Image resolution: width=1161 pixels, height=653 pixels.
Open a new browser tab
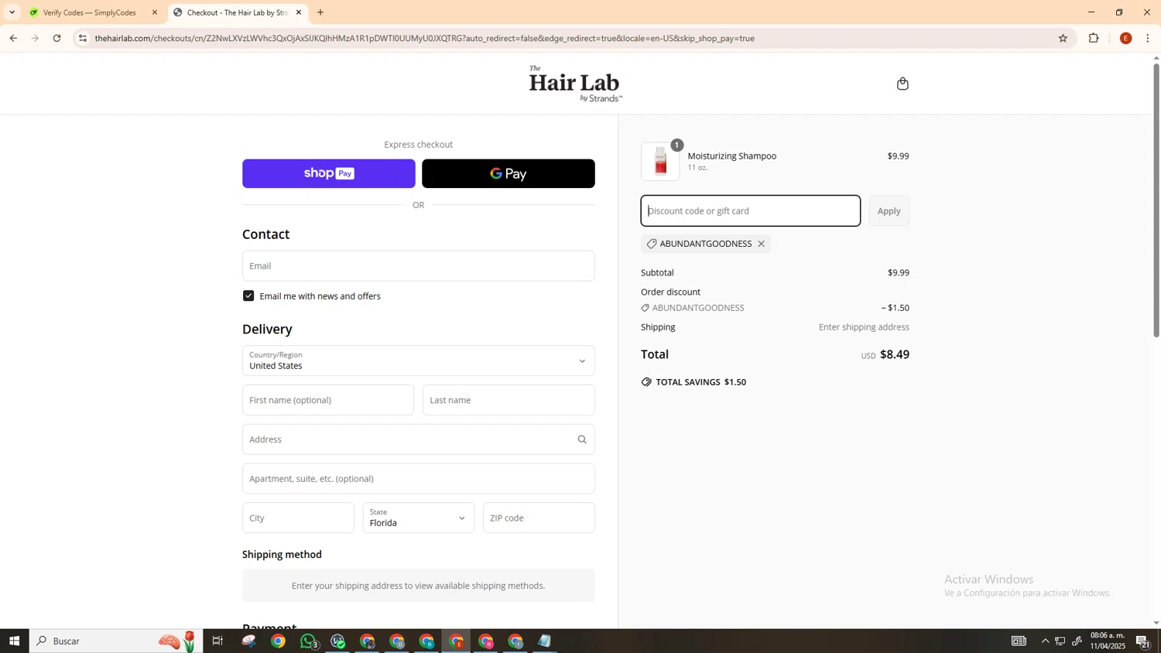[320, 12]
